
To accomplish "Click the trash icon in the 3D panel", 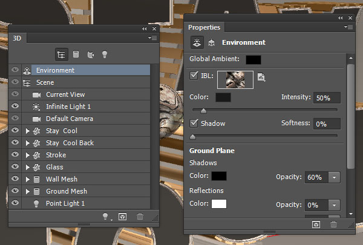I will (x=140, y=217).
